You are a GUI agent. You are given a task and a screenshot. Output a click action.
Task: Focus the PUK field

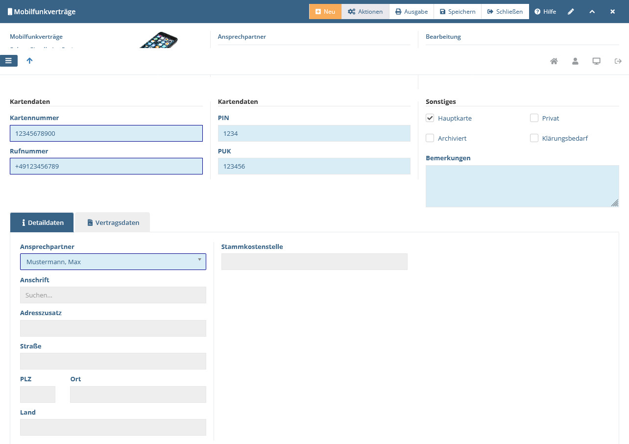314,166
